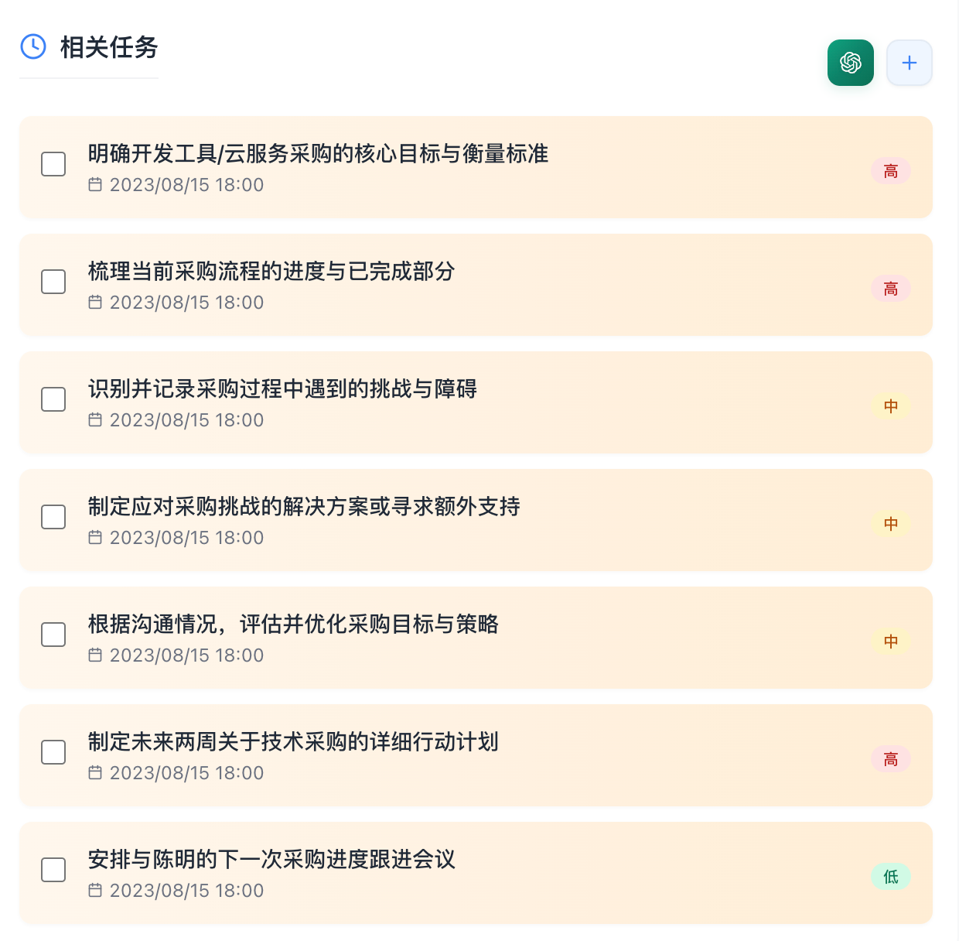Click calendar icon under 明确开发工具 task
This screenshot has width=959, height=941.
(x=95, y=185)
